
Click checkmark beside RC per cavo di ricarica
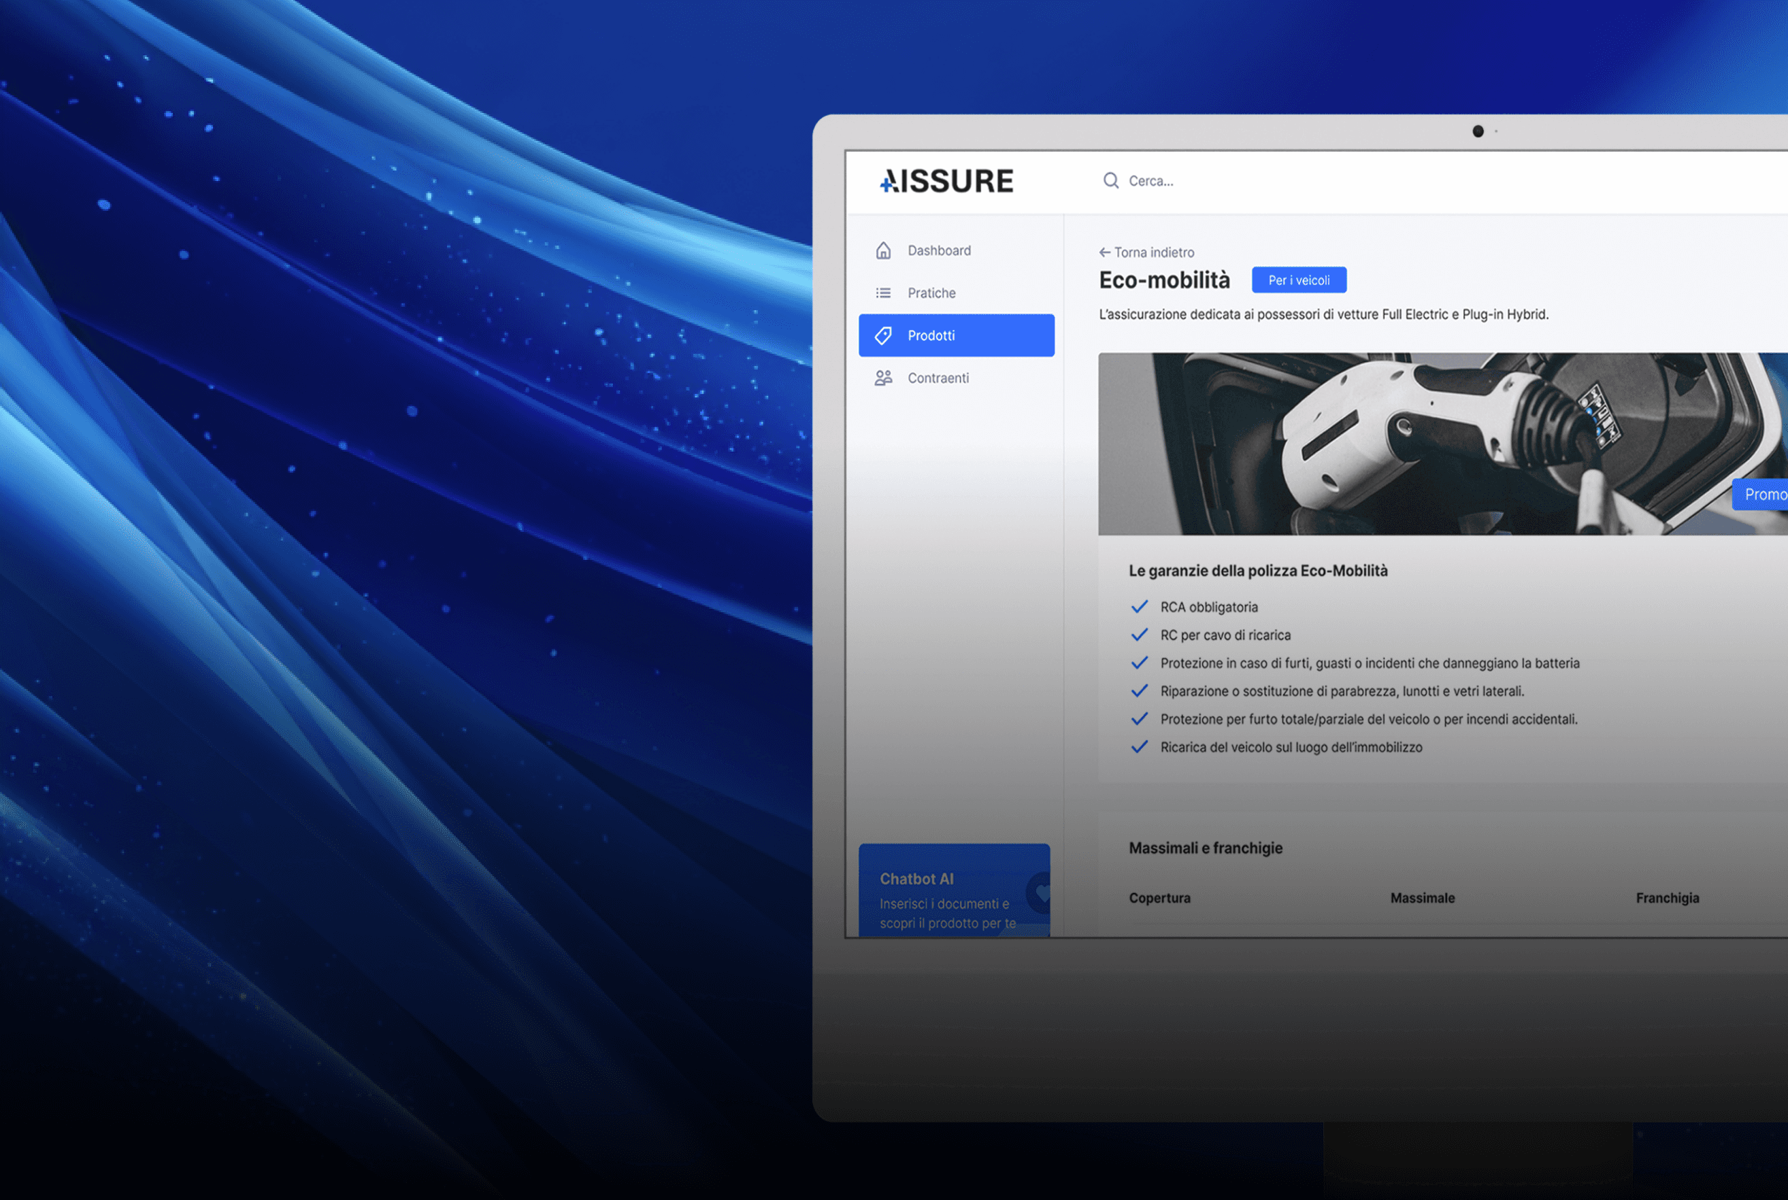point(1139,635)
